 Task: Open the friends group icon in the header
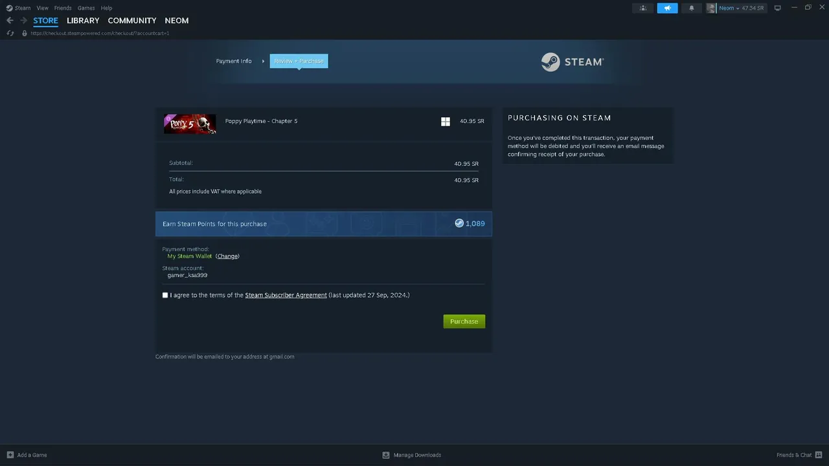pyautogui.click(x=643, y=8)
